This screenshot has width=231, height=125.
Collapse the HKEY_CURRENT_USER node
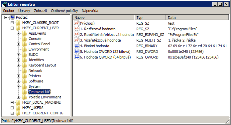(12, 28)
